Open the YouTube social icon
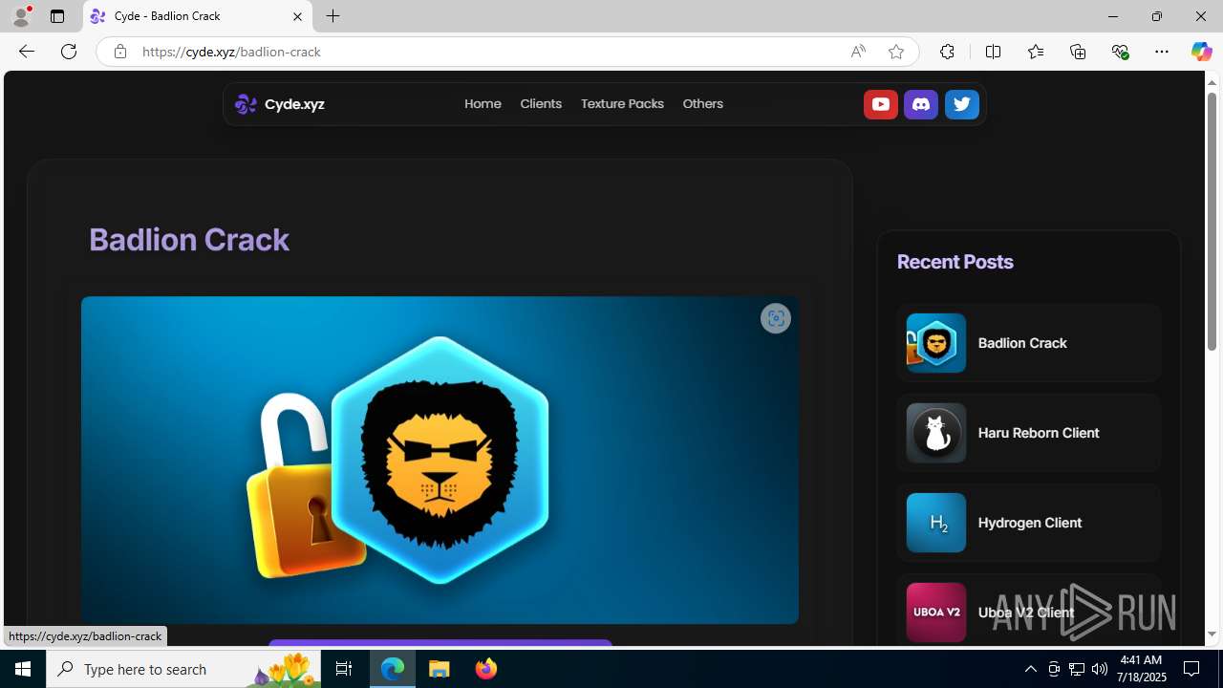The width and height of the screenshot is (1223, 688). click(x=880, y=104)
